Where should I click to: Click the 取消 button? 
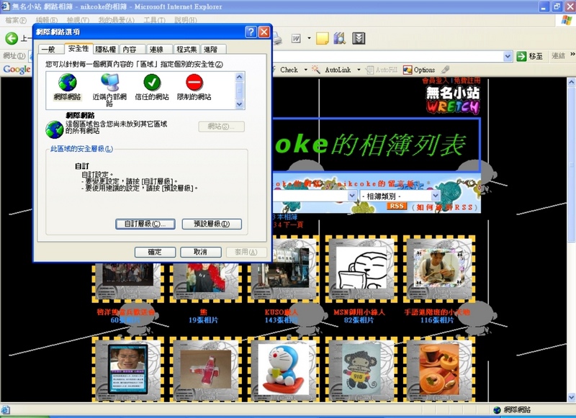pyautogui.click(x=201, y=252)
